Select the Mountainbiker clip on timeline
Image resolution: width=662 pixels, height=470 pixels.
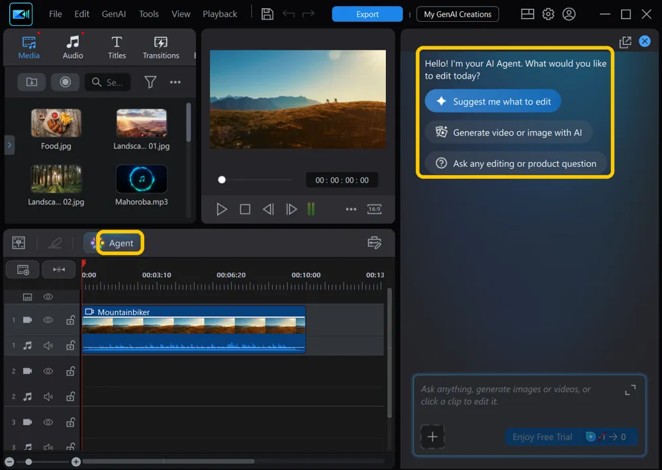click(x=194, y=330)
